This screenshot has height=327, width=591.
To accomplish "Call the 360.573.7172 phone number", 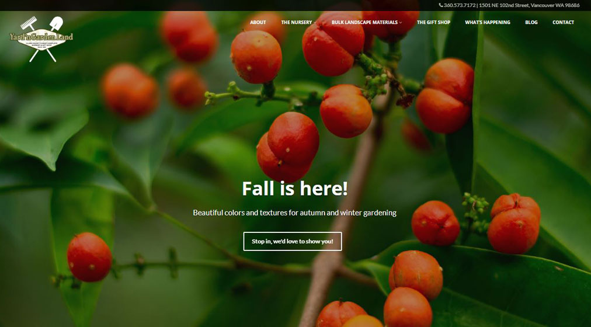I will [460, 5].
